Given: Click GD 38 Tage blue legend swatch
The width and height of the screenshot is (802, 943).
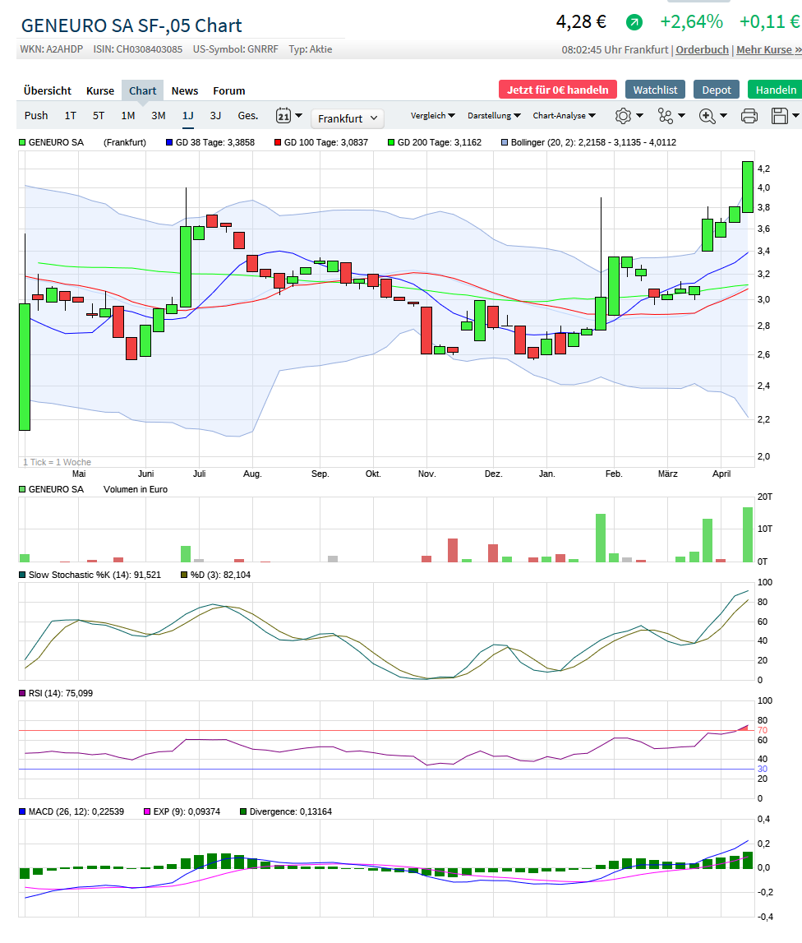Looking at the screenshot, I should click(x=169, y=142).
